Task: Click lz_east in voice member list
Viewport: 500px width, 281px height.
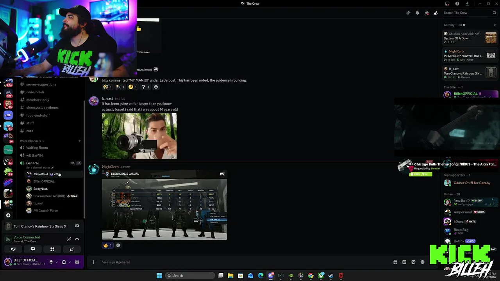Action: [38, 203]
